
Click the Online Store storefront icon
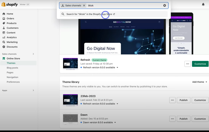4,58
